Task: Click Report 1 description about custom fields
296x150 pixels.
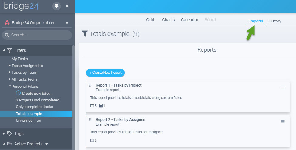Action: coord(136,98)
